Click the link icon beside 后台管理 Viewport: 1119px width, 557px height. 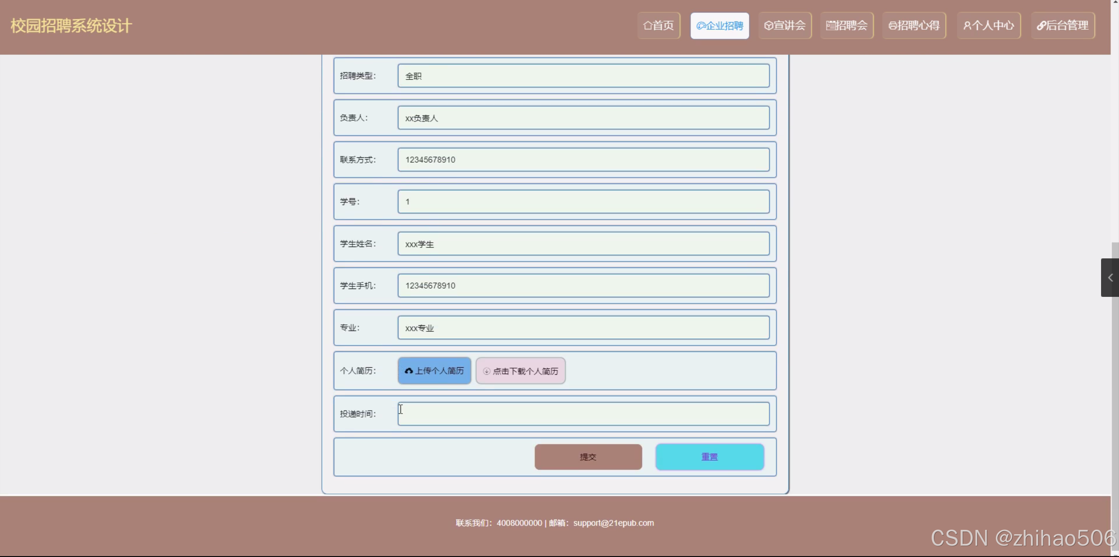coord(1042,26)
